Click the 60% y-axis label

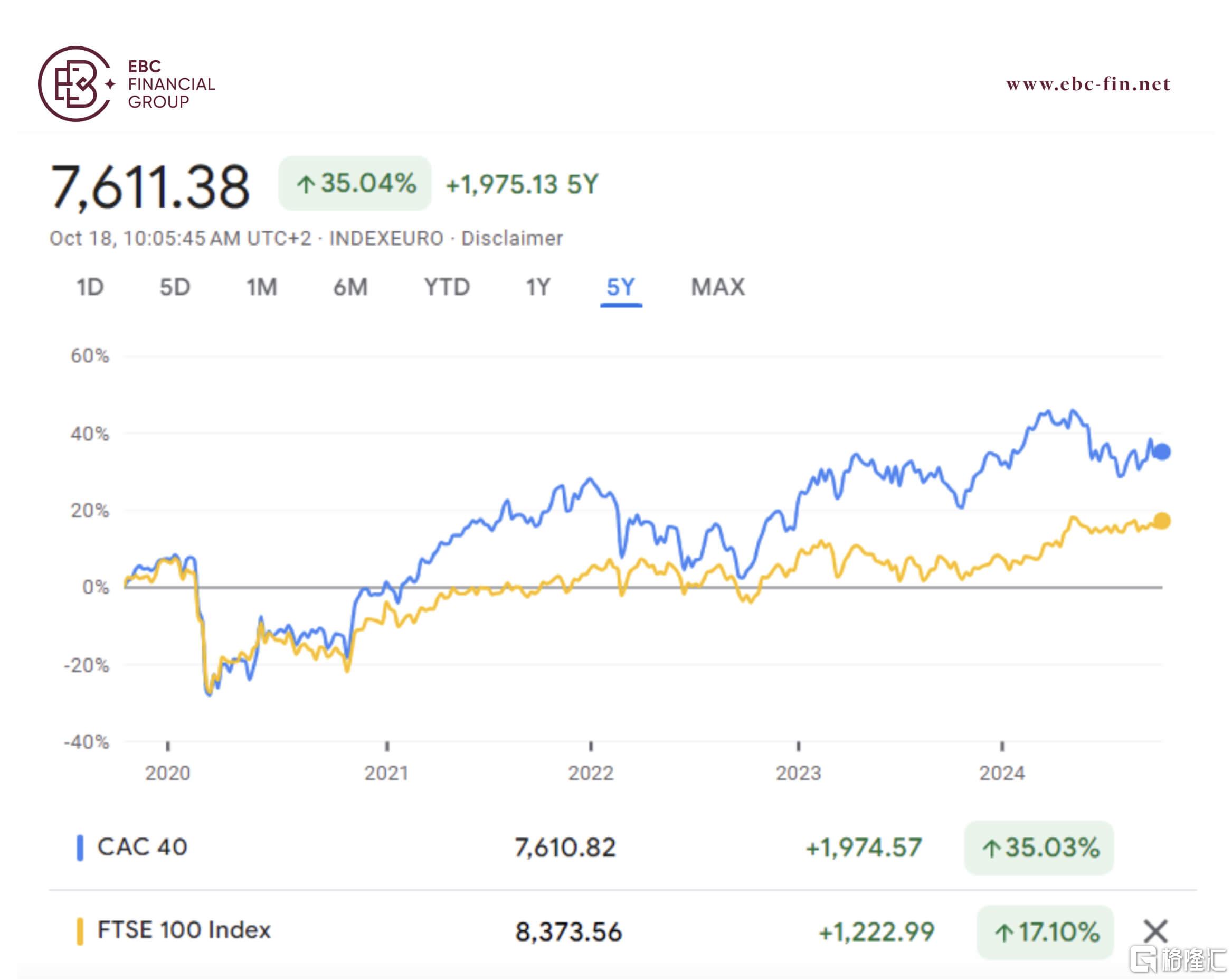pos(90,356)
